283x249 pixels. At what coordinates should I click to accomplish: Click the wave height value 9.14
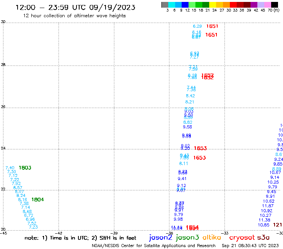(x=275, y=177)
